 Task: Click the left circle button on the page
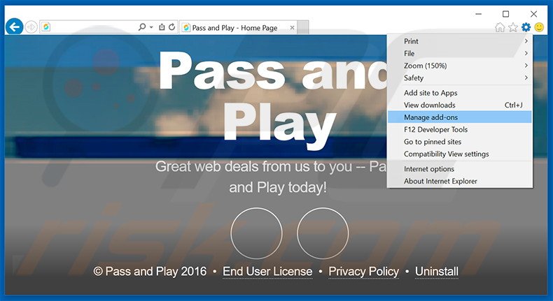click(x=256, y=233)
